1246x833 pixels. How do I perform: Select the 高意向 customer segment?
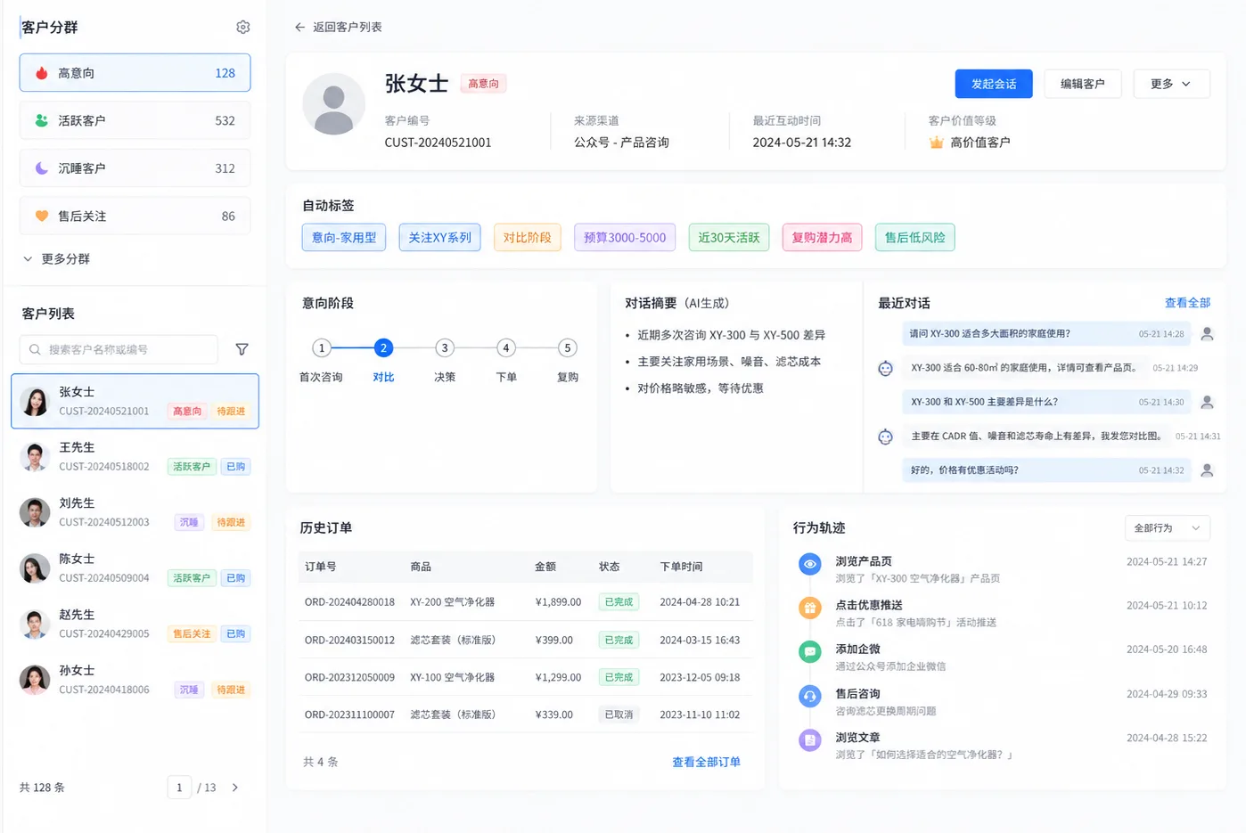point(135,73)
